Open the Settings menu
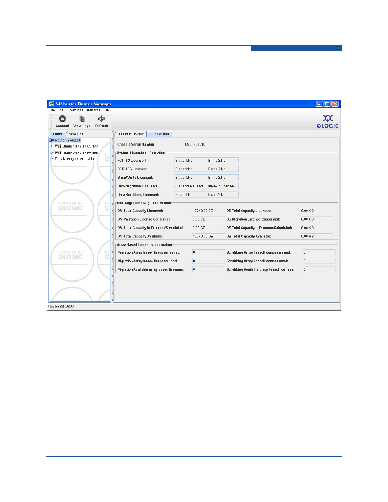The height and width of the screenshot is (502, 388). tap(77, 110)
